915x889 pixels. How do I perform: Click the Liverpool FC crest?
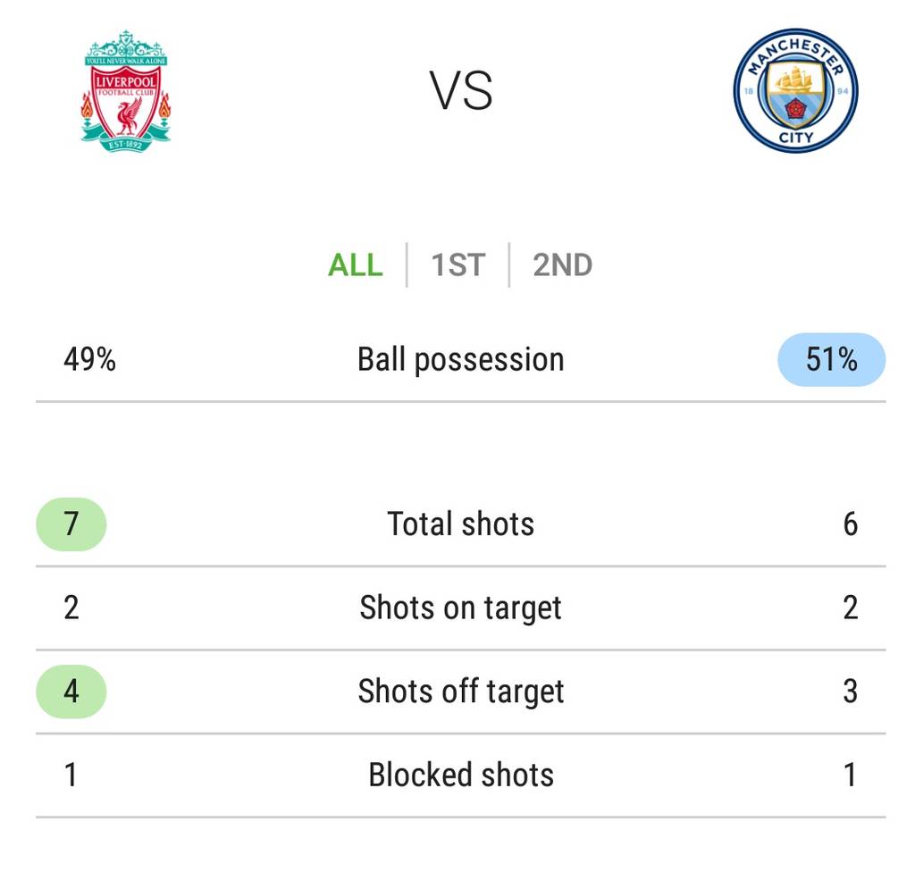point(125,91)
